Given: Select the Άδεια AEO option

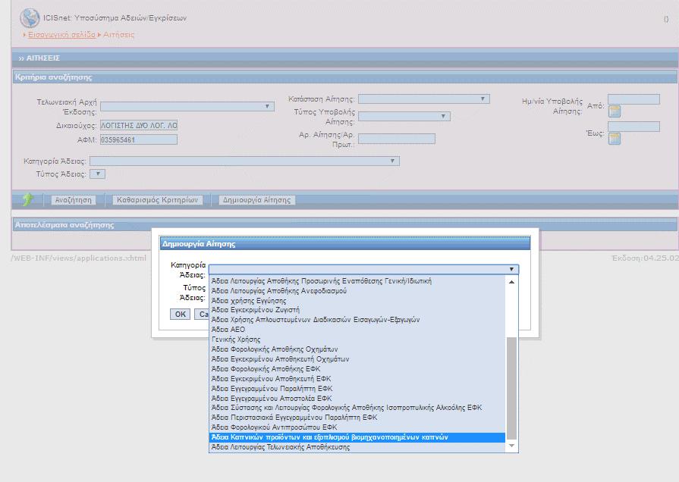Looking at the screenshot, I should coord(357,329).
